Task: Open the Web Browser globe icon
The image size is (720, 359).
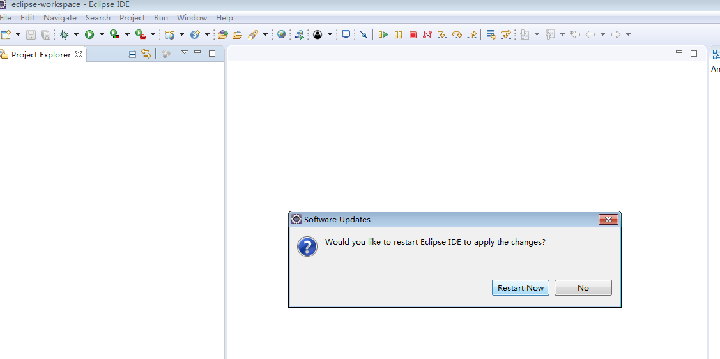Action: point(282,34)
